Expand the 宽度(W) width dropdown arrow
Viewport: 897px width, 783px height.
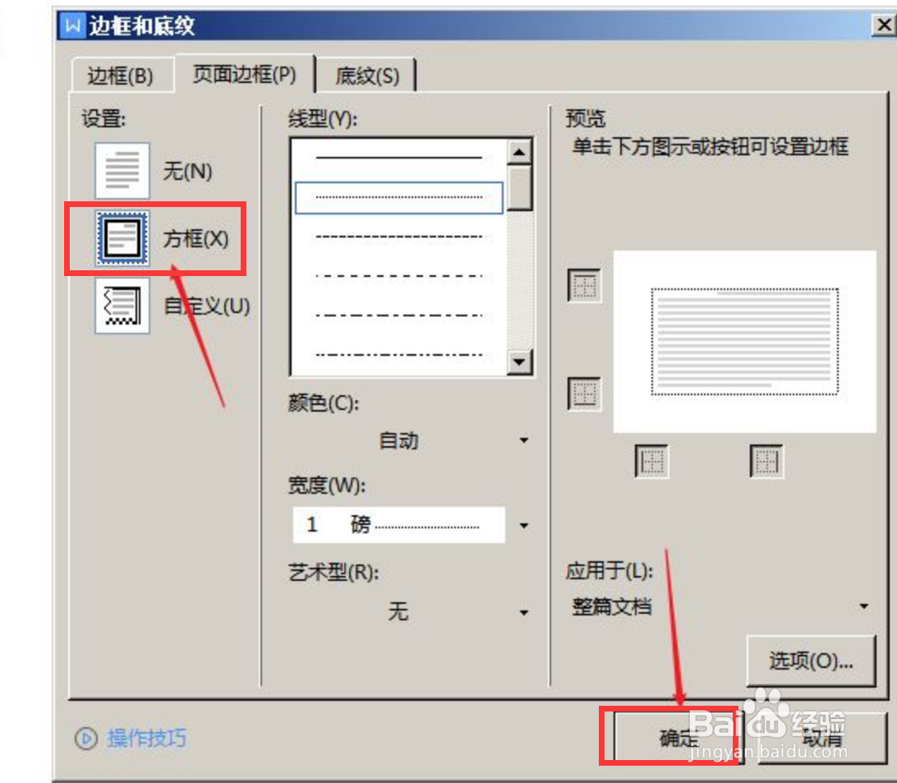(x=523, y=526)
